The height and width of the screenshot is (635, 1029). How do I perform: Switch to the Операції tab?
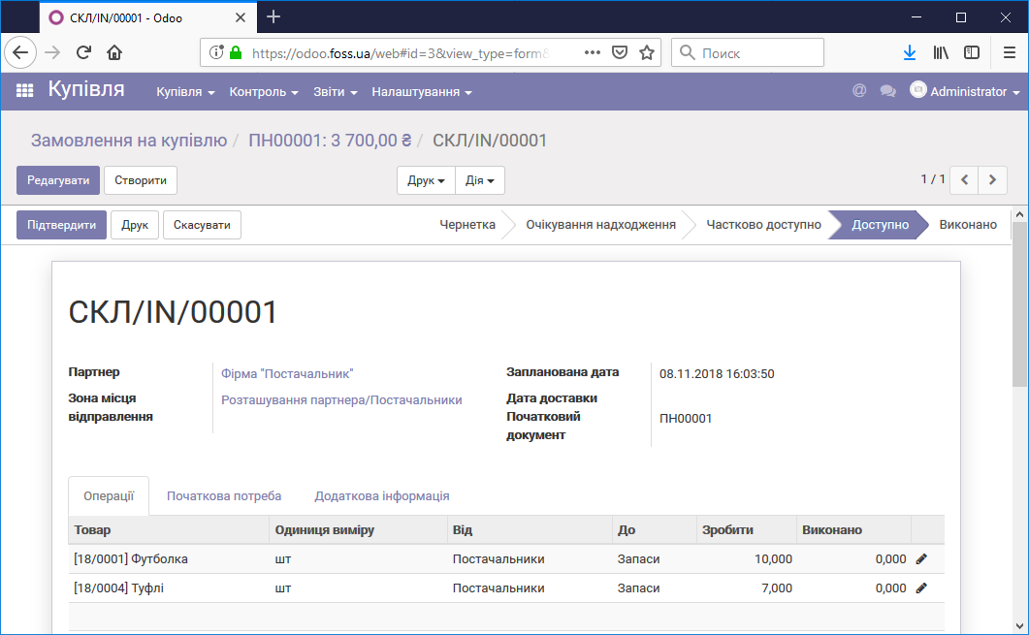coord(109,496)
